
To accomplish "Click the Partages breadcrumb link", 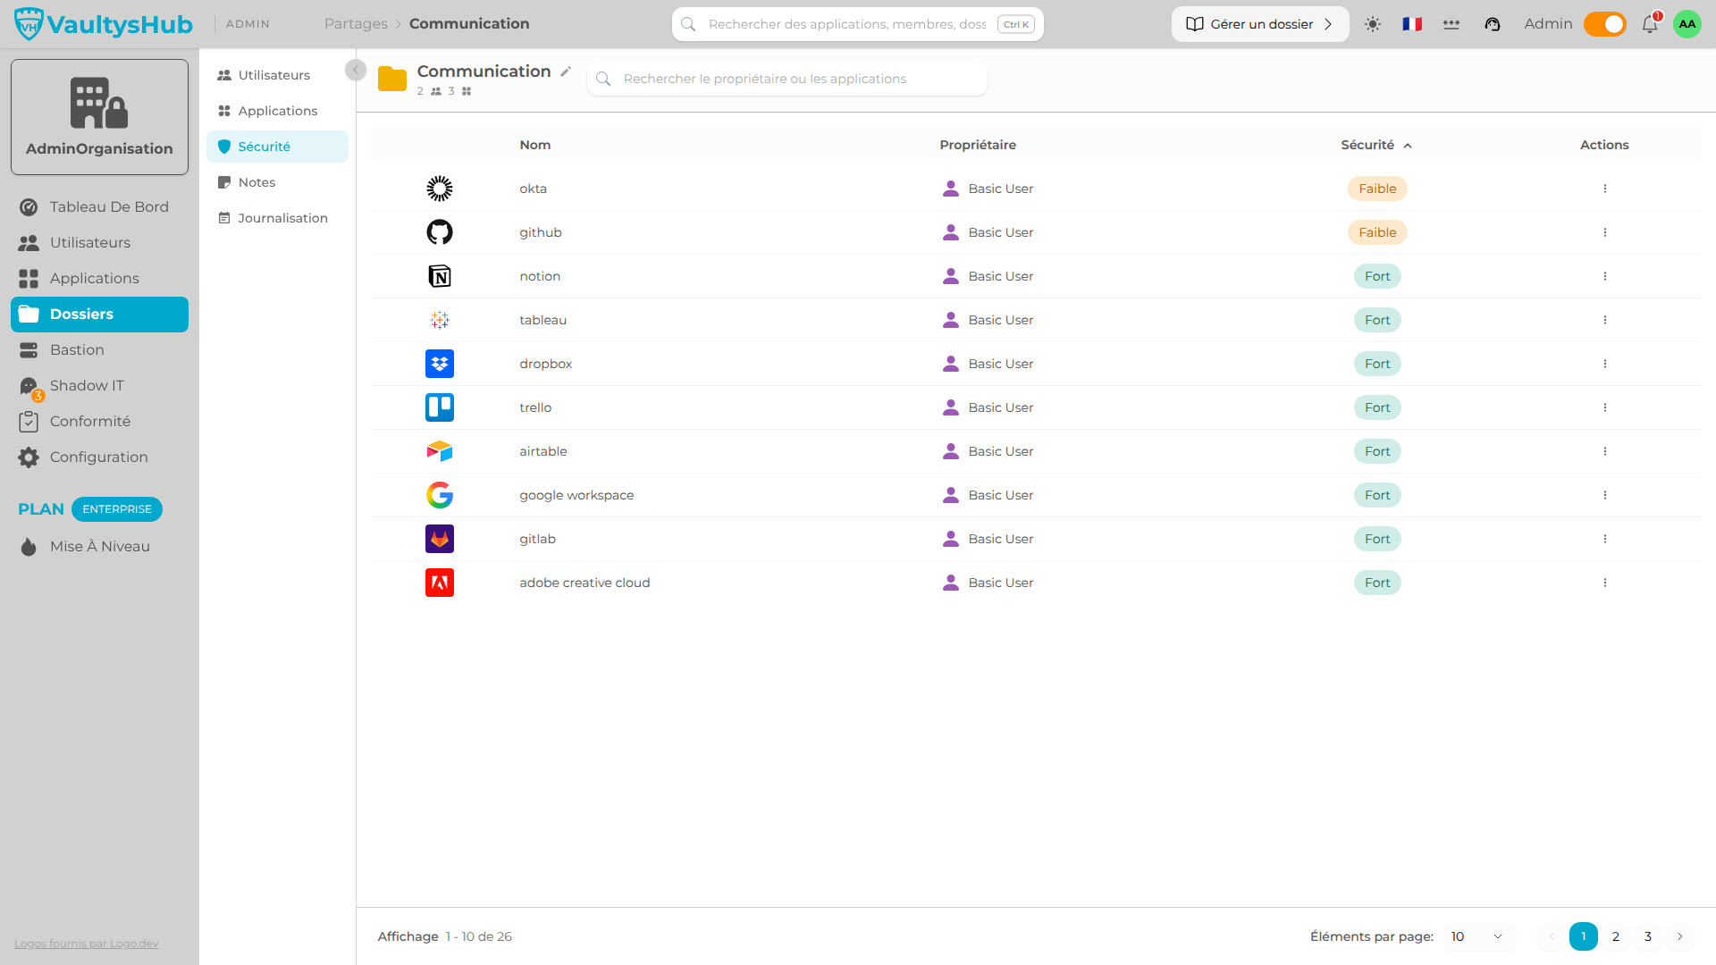I will point(356,24).
